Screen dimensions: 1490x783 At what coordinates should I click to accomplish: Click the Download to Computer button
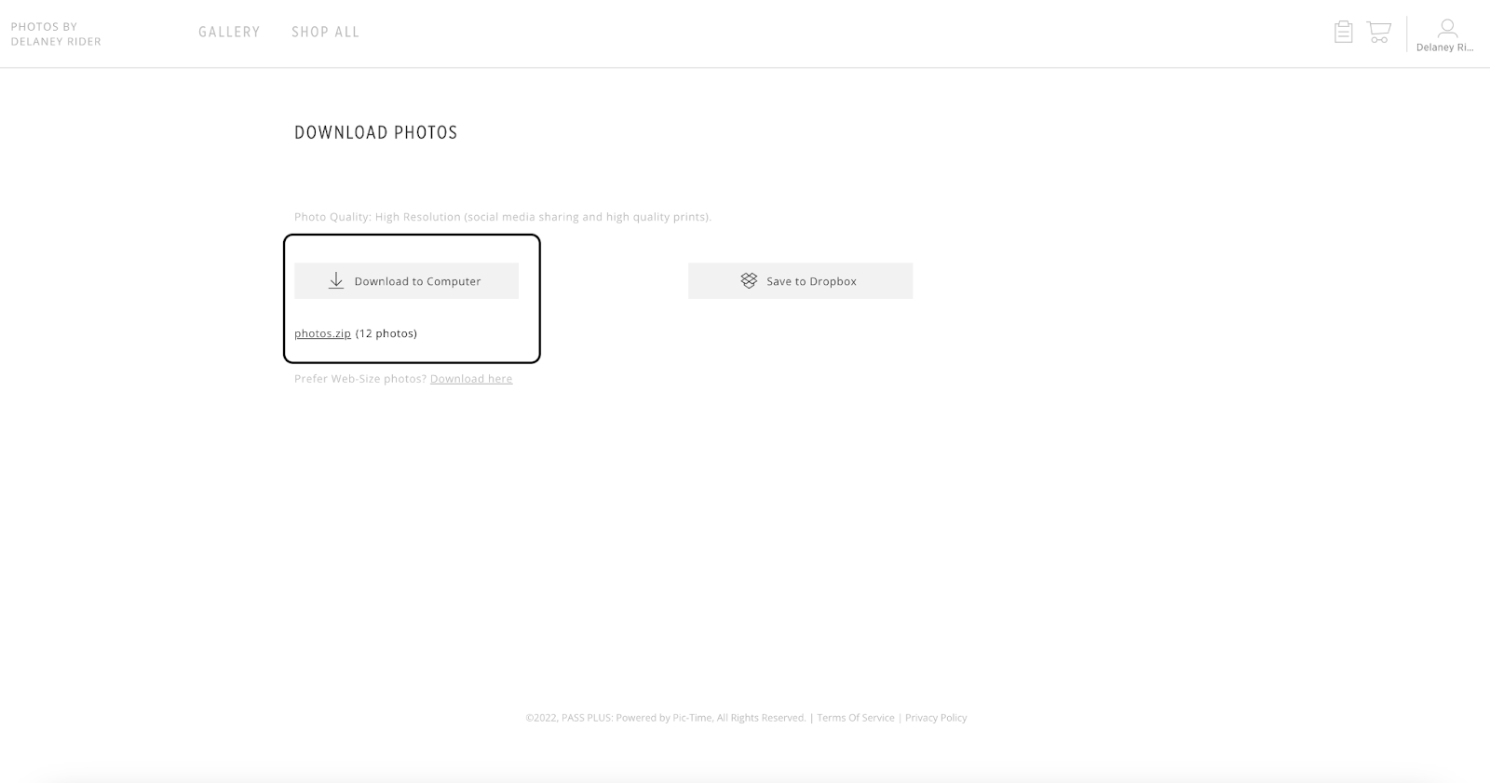coord(406,280)
